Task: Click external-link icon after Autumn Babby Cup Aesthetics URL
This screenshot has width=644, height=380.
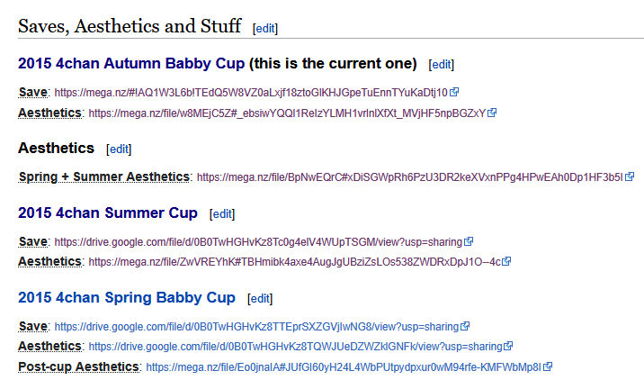Action: coord(492,113)
